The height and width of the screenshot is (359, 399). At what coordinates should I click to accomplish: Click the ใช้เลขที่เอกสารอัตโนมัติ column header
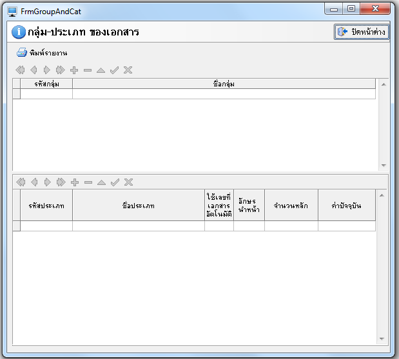pos(219,205)
